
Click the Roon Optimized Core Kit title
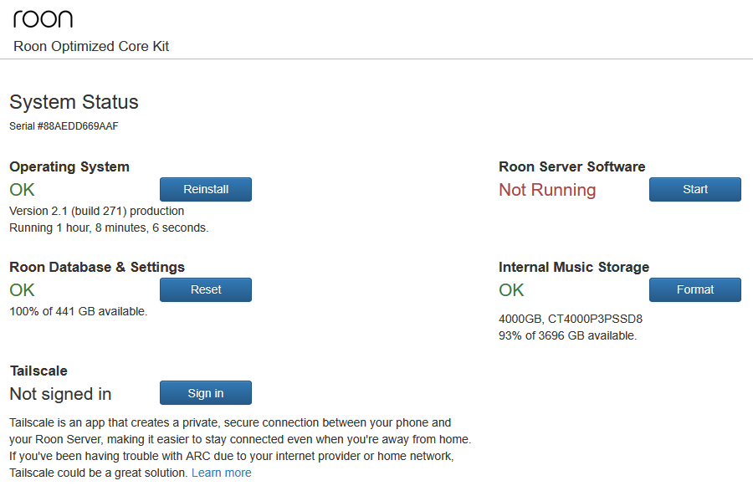[x=91, y=47]
